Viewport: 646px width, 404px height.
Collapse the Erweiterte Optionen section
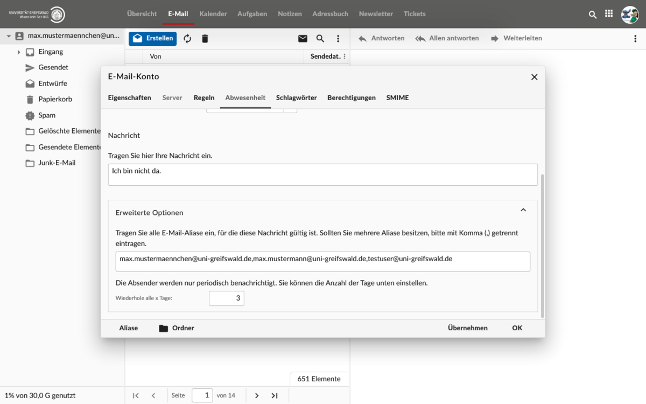click(x=523, y=210)
